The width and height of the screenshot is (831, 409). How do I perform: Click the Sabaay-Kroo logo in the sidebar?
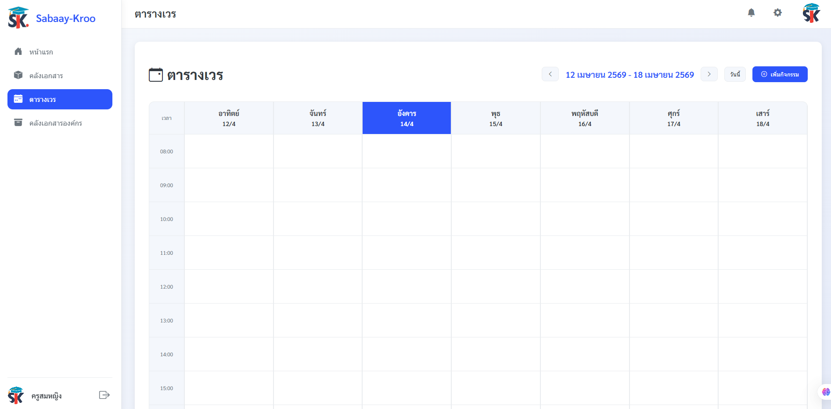tap(52, 18)
